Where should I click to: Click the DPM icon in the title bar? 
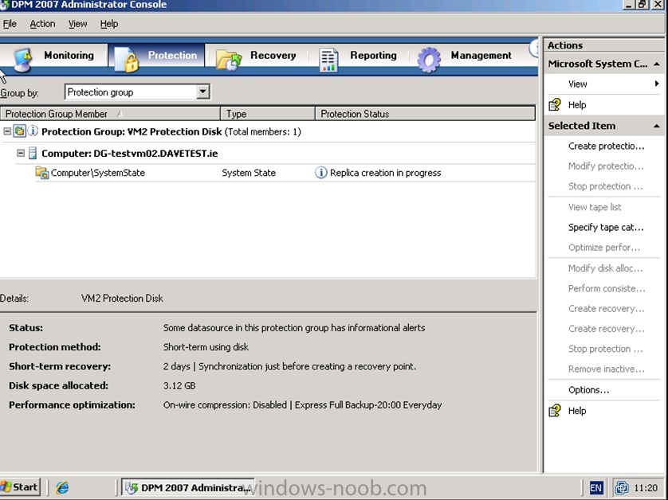(4, 5)
